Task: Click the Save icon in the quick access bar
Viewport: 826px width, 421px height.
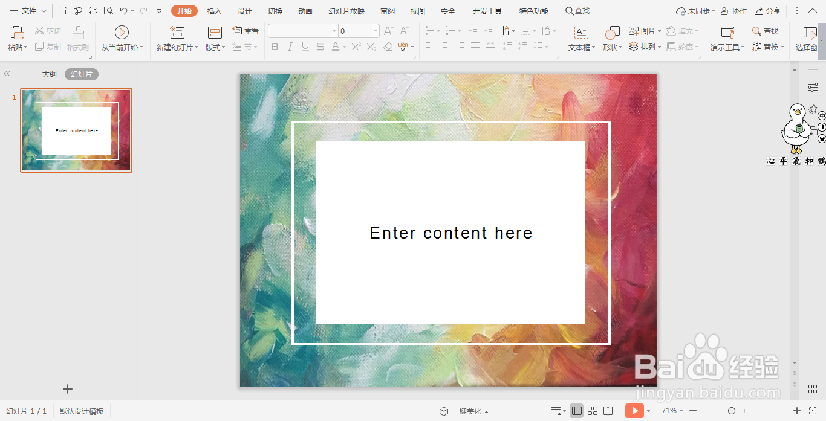Action: point(63,11)
